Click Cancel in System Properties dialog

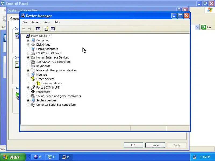(155, 145)
